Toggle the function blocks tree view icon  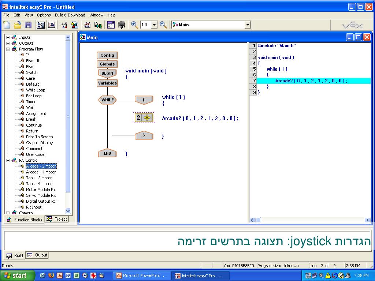(41, 25)
